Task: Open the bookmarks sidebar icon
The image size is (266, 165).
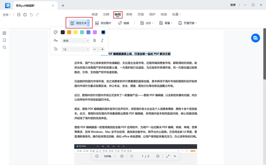Action: 4,40
